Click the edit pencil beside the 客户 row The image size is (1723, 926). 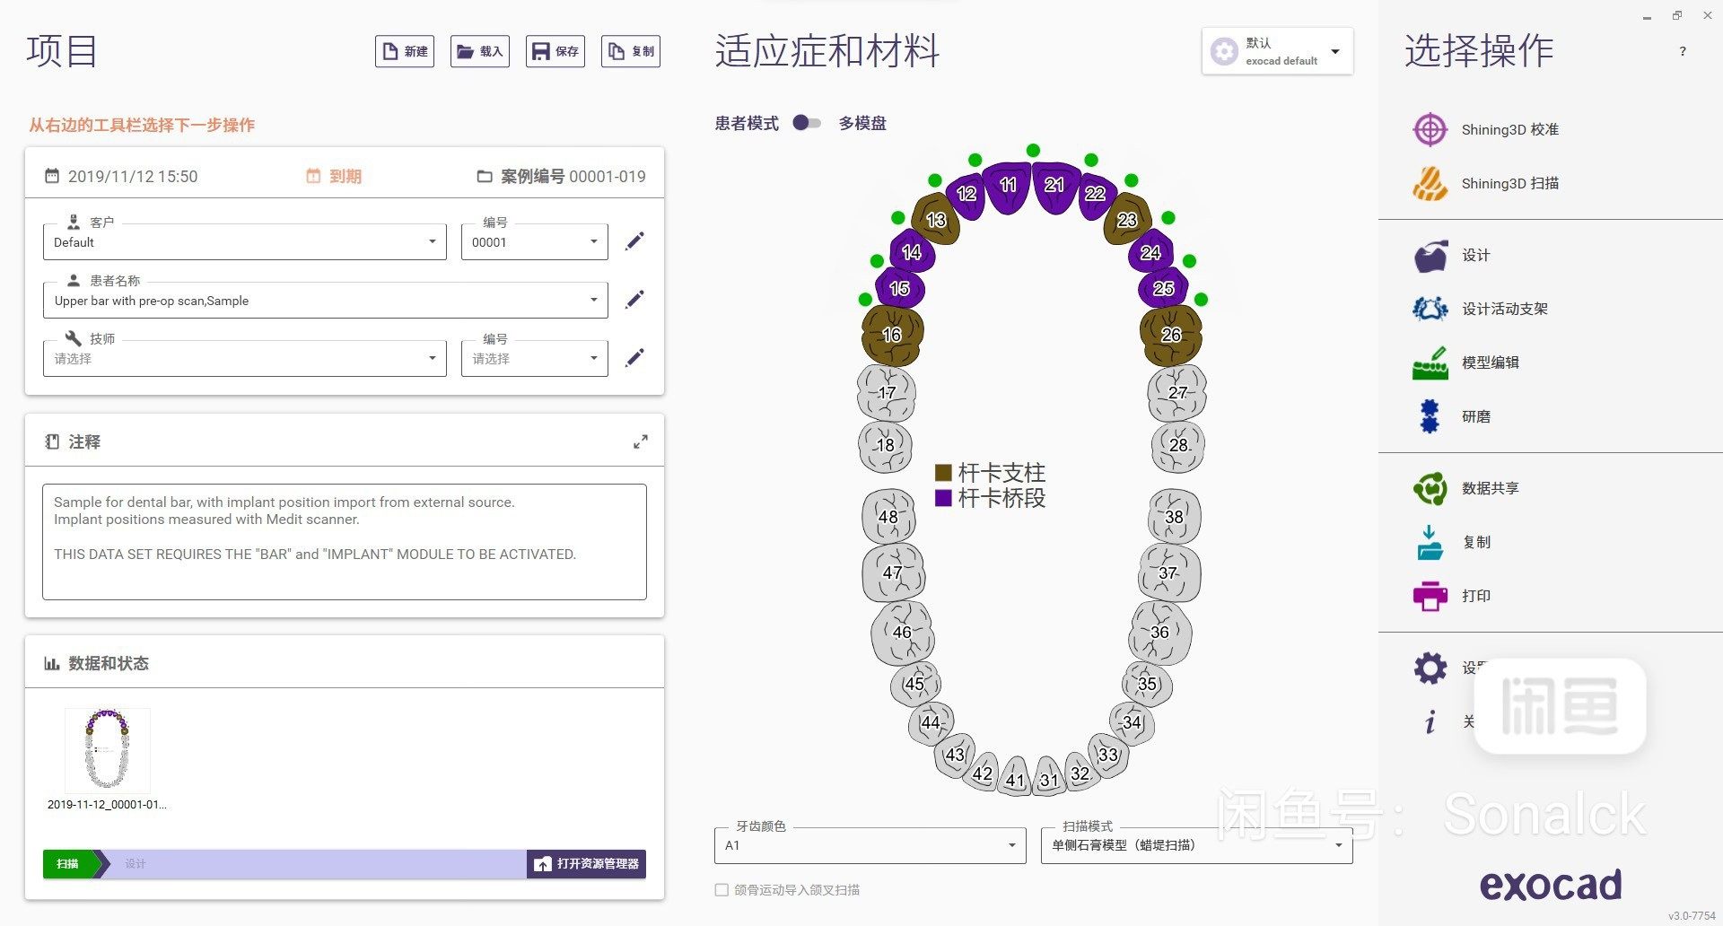click(634, 240)
